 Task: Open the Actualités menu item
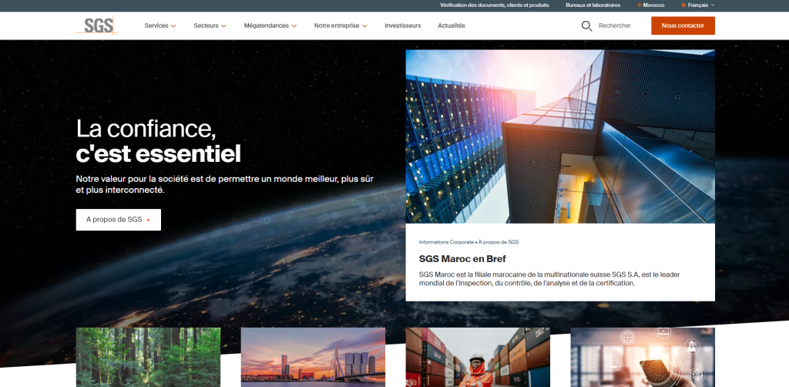click(451, 25)
